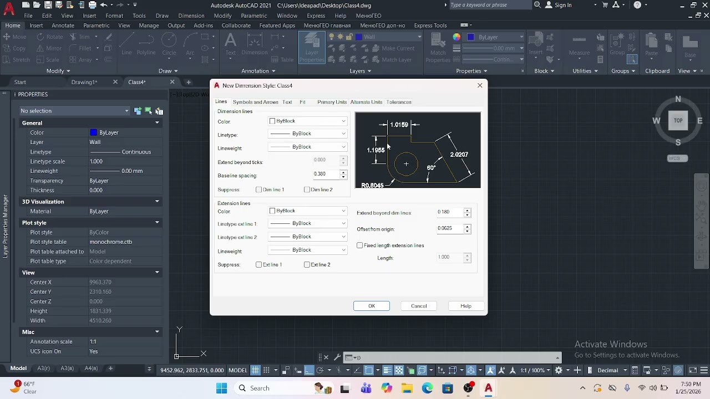Viewport: 710px width, 399px height.
Task: Open Dimension lines Linetype dropdown
Action: click(308, 134)
